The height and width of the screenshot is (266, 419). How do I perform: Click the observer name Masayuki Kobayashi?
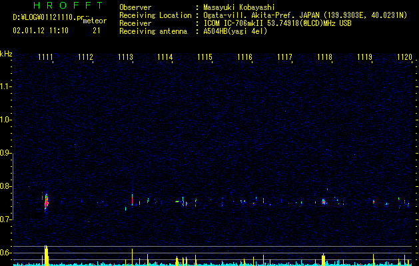click(x=239, y=7)
